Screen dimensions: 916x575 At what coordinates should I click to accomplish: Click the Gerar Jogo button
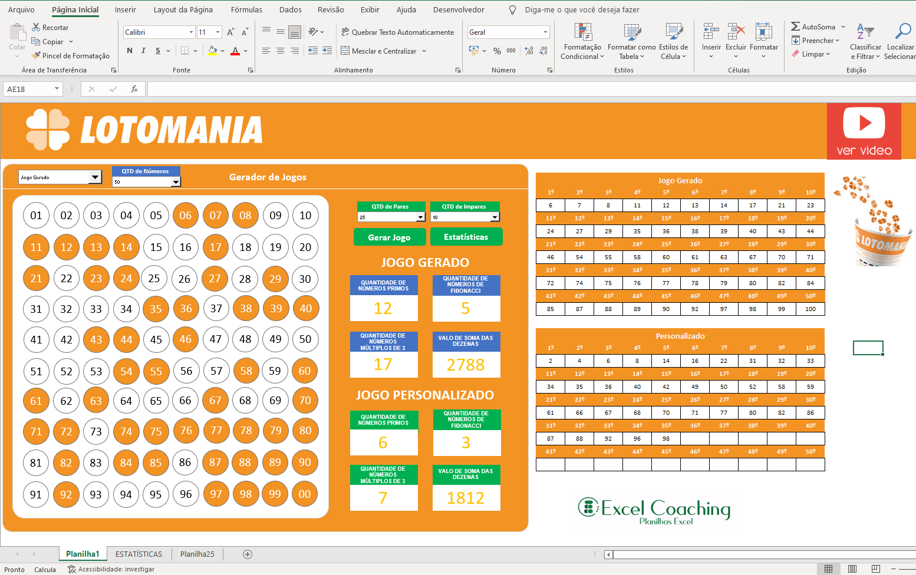[x=390, y=237]
